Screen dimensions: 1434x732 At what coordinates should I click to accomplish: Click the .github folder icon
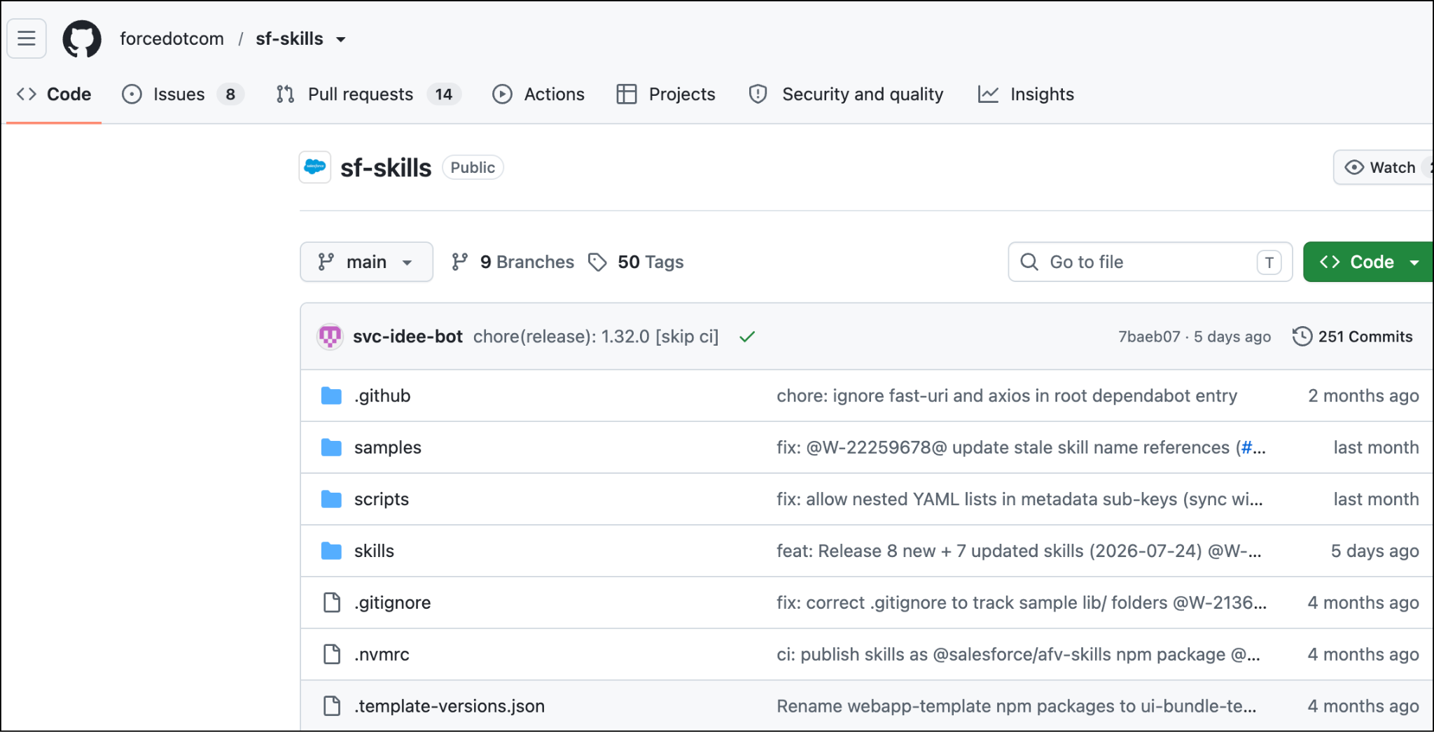[331, 395]
